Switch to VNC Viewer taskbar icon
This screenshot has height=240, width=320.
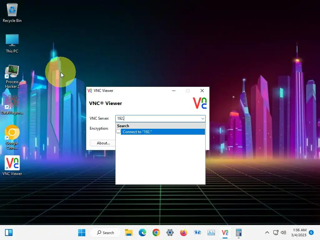point(225,232)
